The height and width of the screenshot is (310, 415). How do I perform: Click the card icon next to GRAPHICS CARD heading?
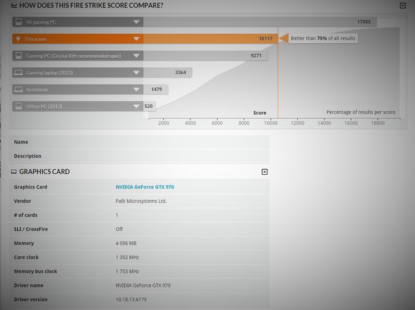14,172
